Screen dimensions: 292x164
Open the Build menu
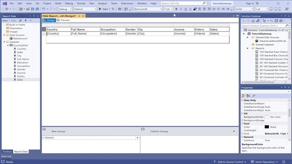58,3
